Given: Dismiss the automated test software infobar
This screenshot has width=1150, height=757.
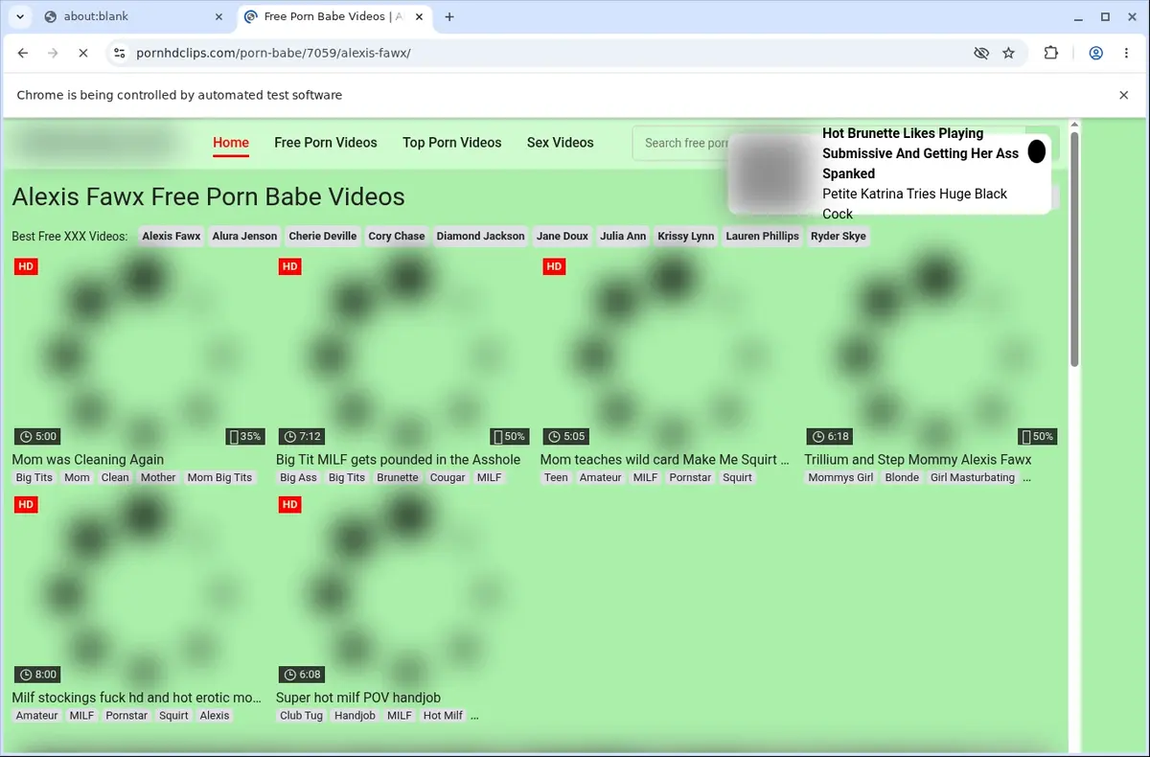Looking at the screenshot, I should [x=1123, y=95].
